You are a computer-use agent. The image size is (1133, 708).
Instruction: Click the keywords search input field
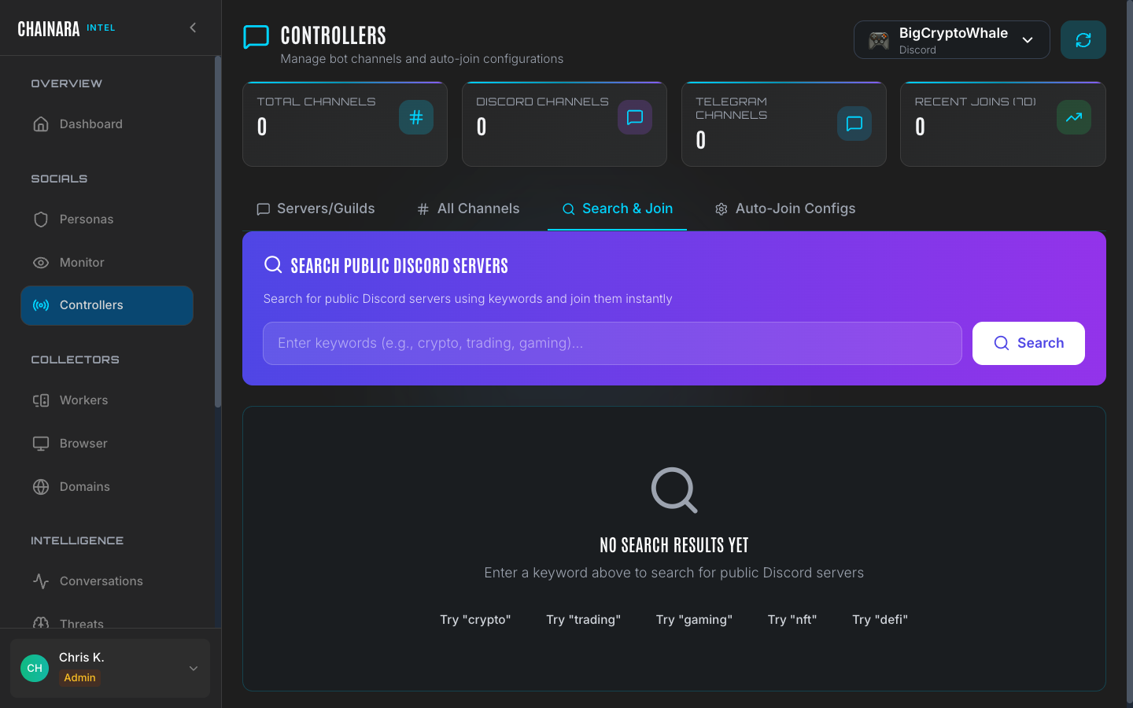click(612, 343)
